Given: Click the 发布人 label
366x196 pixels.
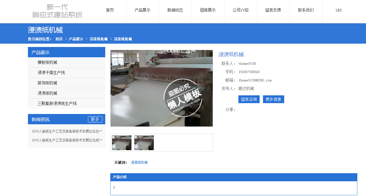Looking at the screenshot, I should click(229, 89).
